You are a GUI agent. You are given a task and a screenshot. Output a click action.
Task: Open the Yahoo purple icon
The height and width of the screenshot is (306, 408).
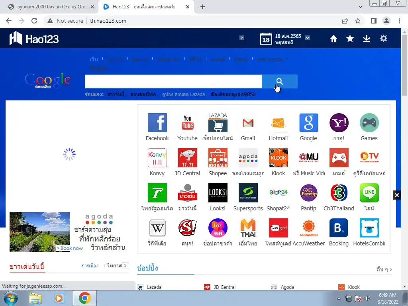(x=339, y=123)
